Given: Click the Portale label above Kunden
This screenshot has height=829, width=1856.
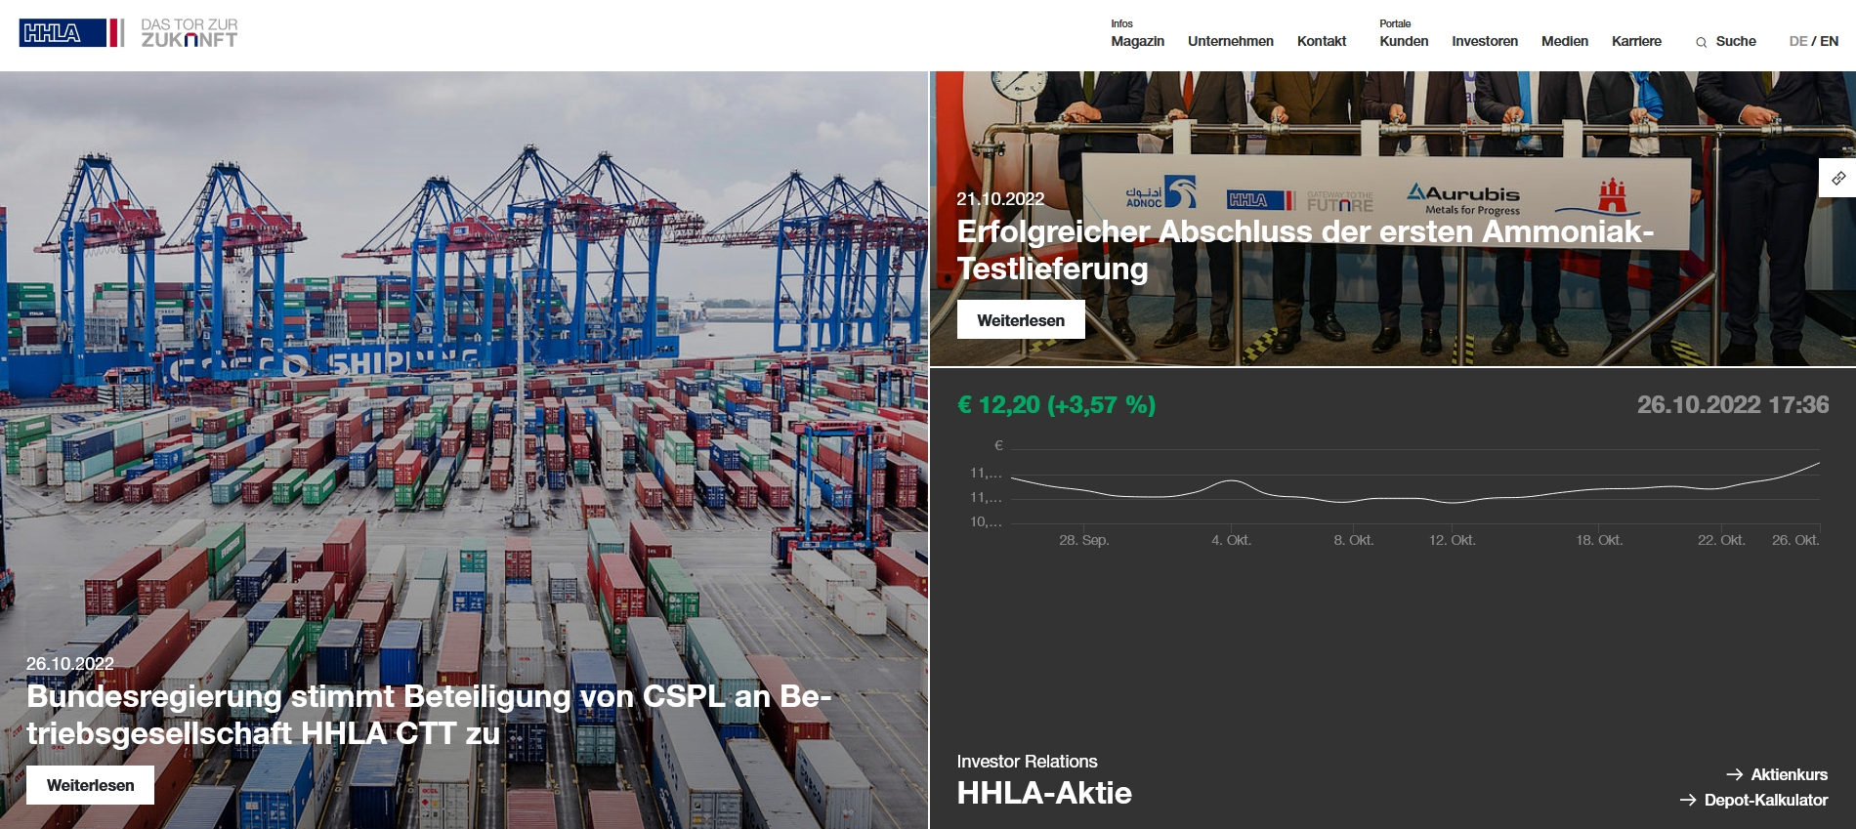Looking at the screenshot, I should click(1395, 23).
